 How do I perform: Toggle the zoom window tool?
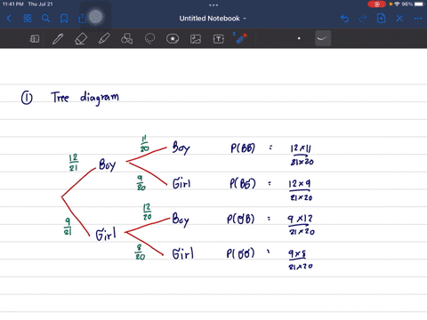(35, 38)
